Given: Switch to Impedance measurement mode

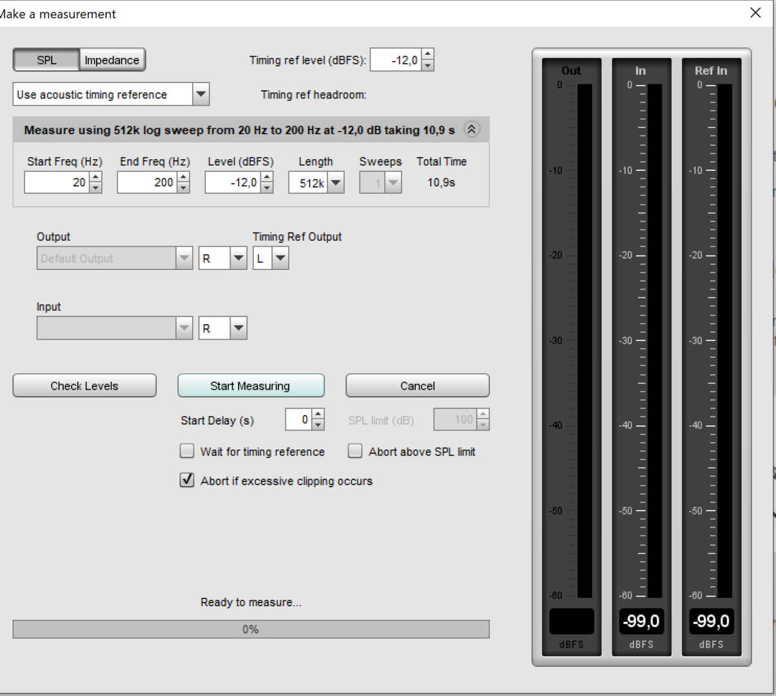Looking at the screenshot, I should click(112, 60).
